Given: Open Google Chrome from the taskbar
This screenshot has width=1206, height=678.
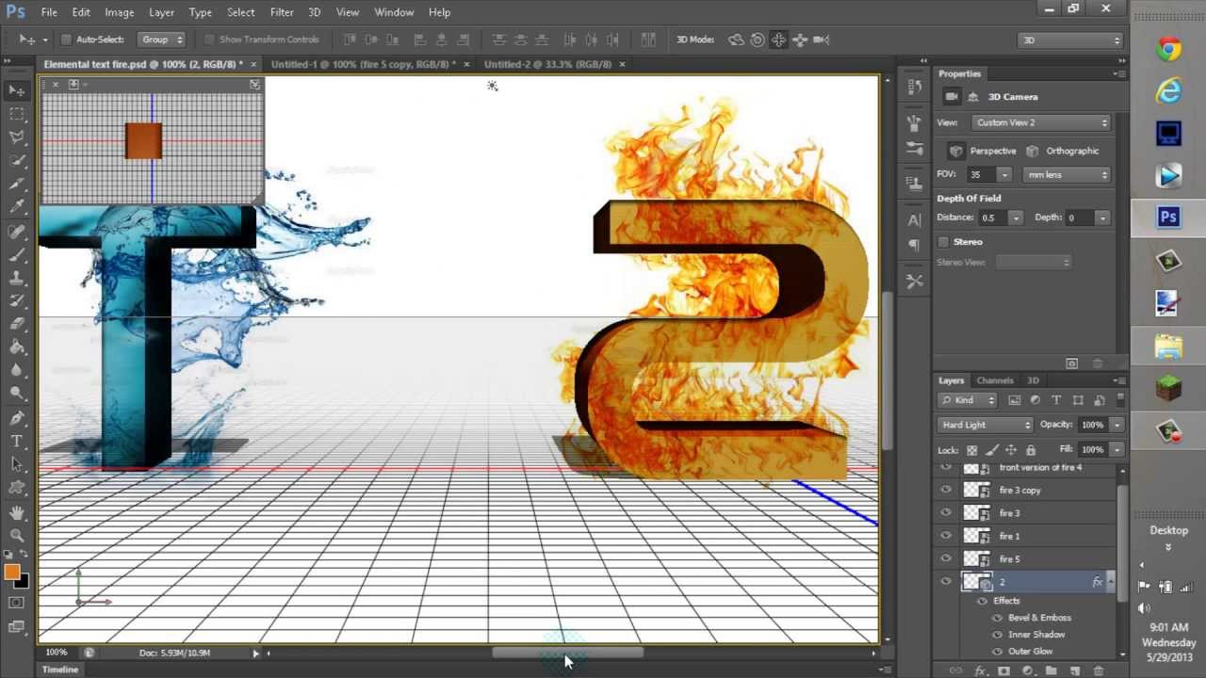Looking at the screenshot, I should 1169,50.
